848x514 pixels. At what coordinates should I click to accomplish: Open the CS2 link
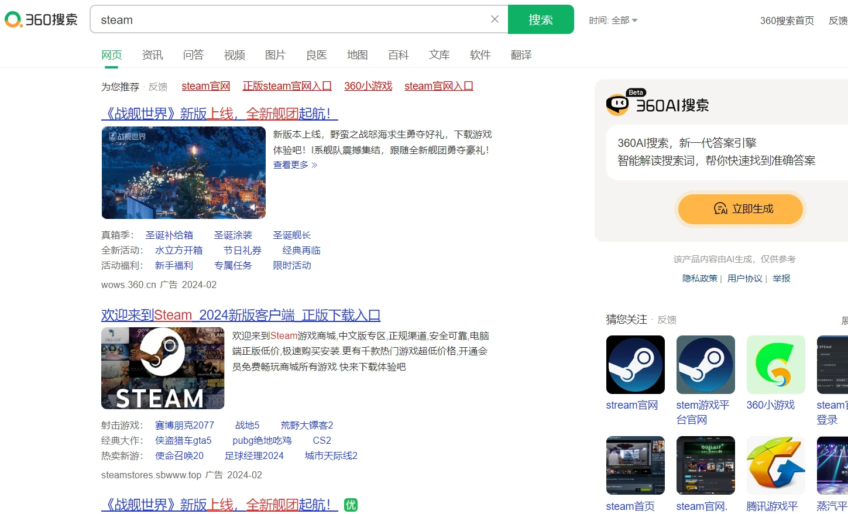(x=322, y=440)
